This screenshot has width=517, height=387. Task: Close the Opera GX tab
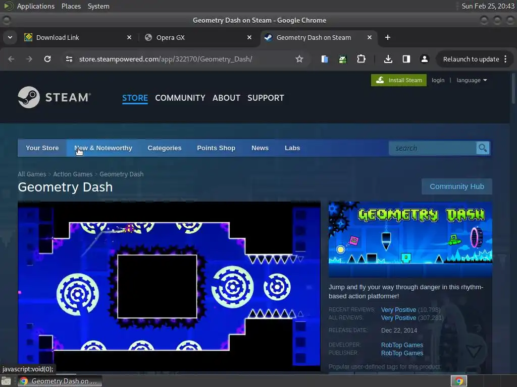[x=249, y=37]
